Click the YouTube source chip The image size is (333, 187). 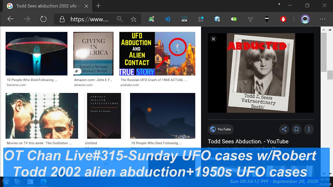pyautogui.click(x=221, y=129)
